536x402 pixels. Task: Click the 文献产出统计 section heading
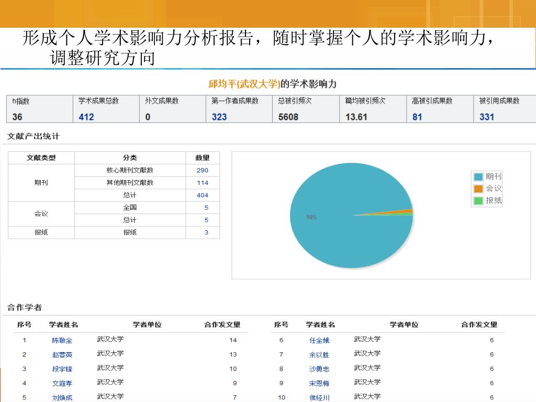[33, 136]
